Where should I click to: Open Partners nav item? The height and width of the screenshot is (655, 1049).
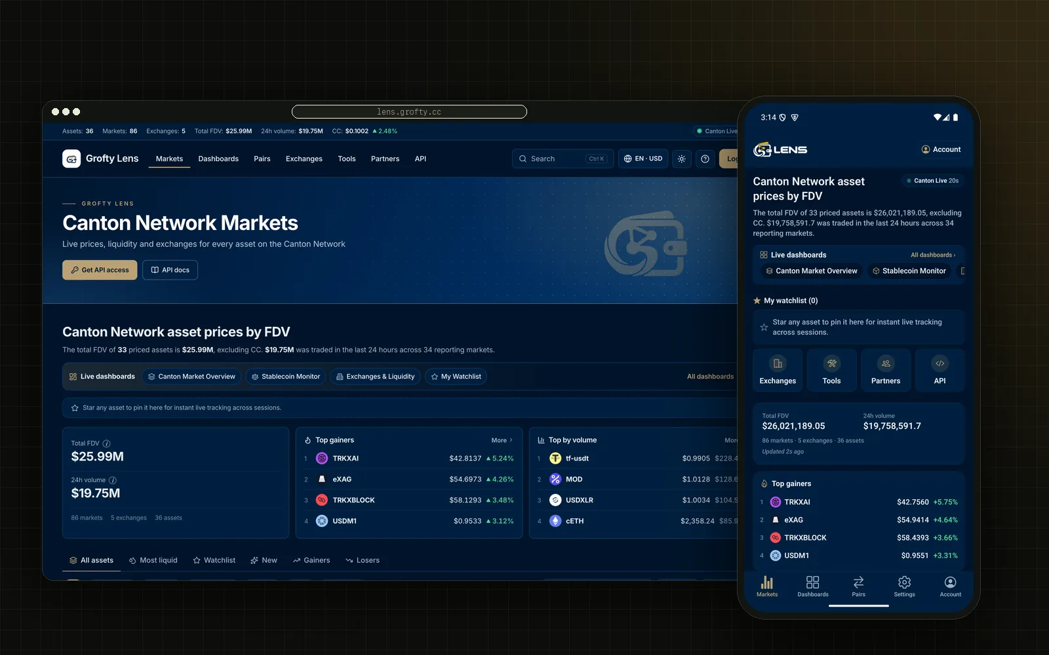(385, 159)
